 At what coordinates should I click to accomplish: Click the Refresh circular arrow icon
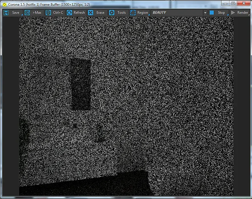(69, 13)
